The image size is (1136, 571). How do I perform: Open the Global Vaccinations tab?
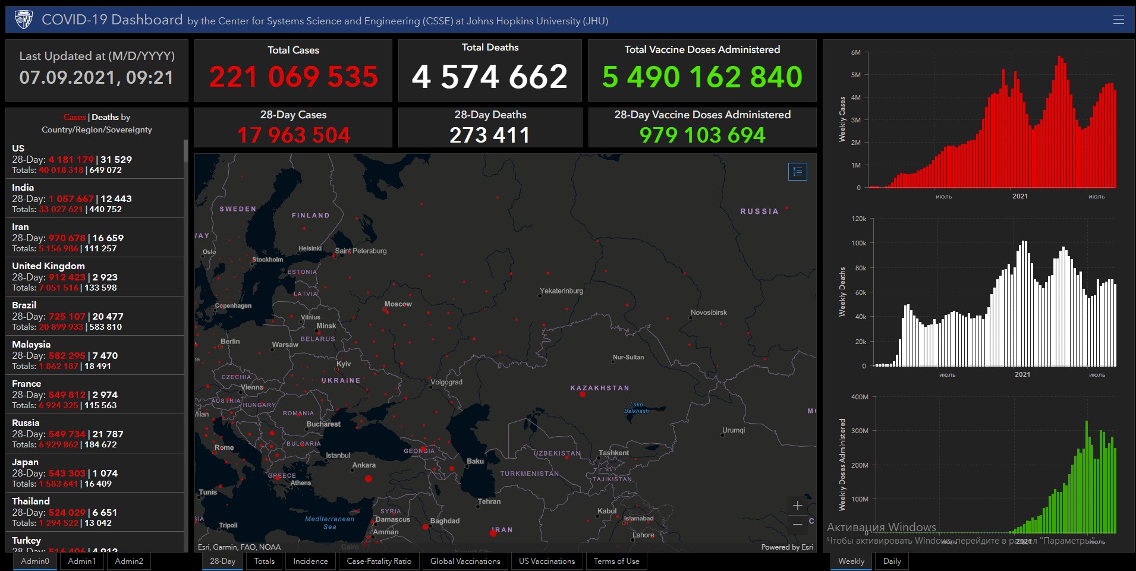tap(465, 561)
